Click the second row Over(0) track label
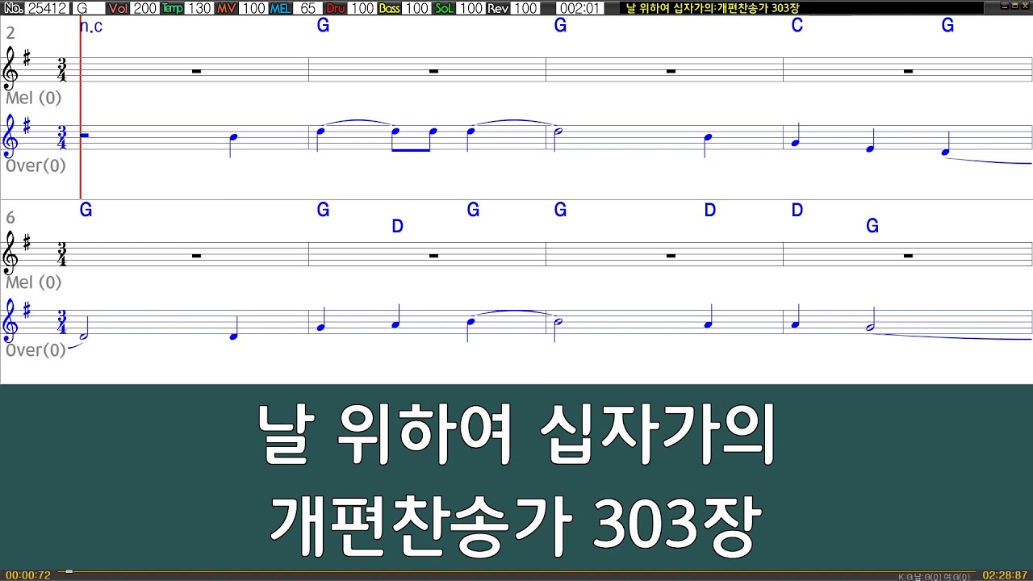Viewport: 1033px width, 581px height. [x=36, y=350]
